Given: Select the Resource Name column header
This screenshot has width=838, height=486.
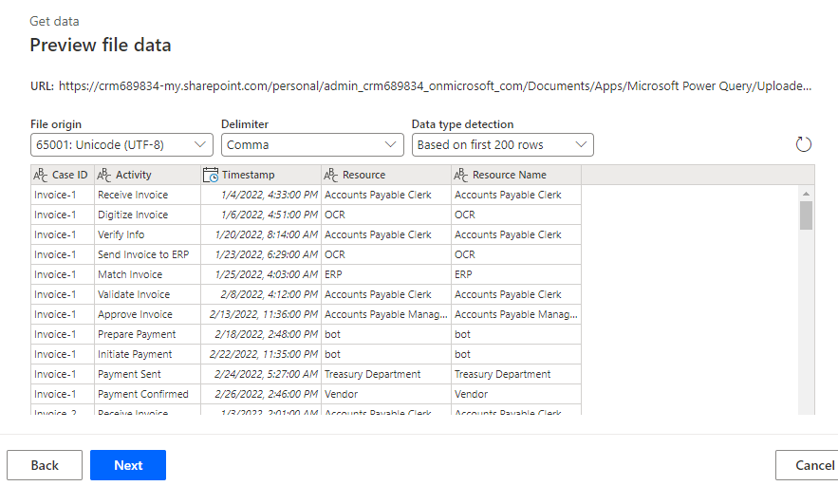Looking at the screenshot, I should pyautogui.click(x=516, y=175).
